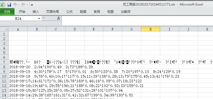213x99 pixels.
Task: Select column K header
Action: coord(206,29)
